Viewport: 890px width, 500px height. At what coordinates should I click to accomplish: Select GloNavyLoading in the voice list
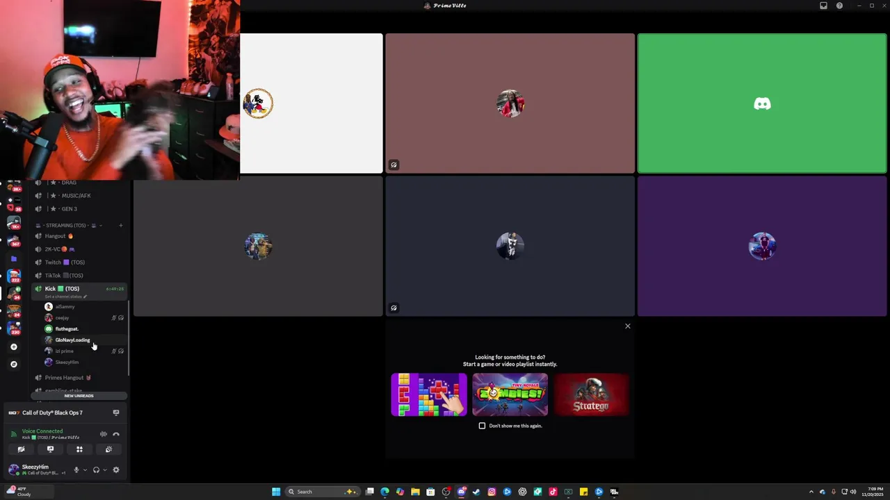click(84, 340)
